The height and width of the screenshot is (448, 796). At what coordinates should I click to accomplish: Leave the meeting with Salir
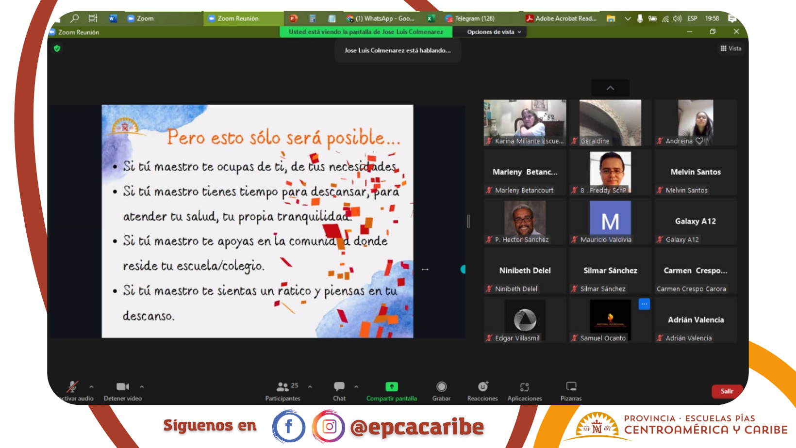coord(727,391)
